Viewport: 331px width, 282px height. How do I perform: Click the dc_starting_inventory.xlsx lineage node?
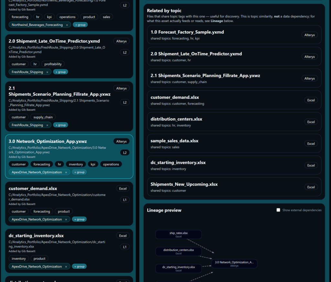(x=178, y=268)
